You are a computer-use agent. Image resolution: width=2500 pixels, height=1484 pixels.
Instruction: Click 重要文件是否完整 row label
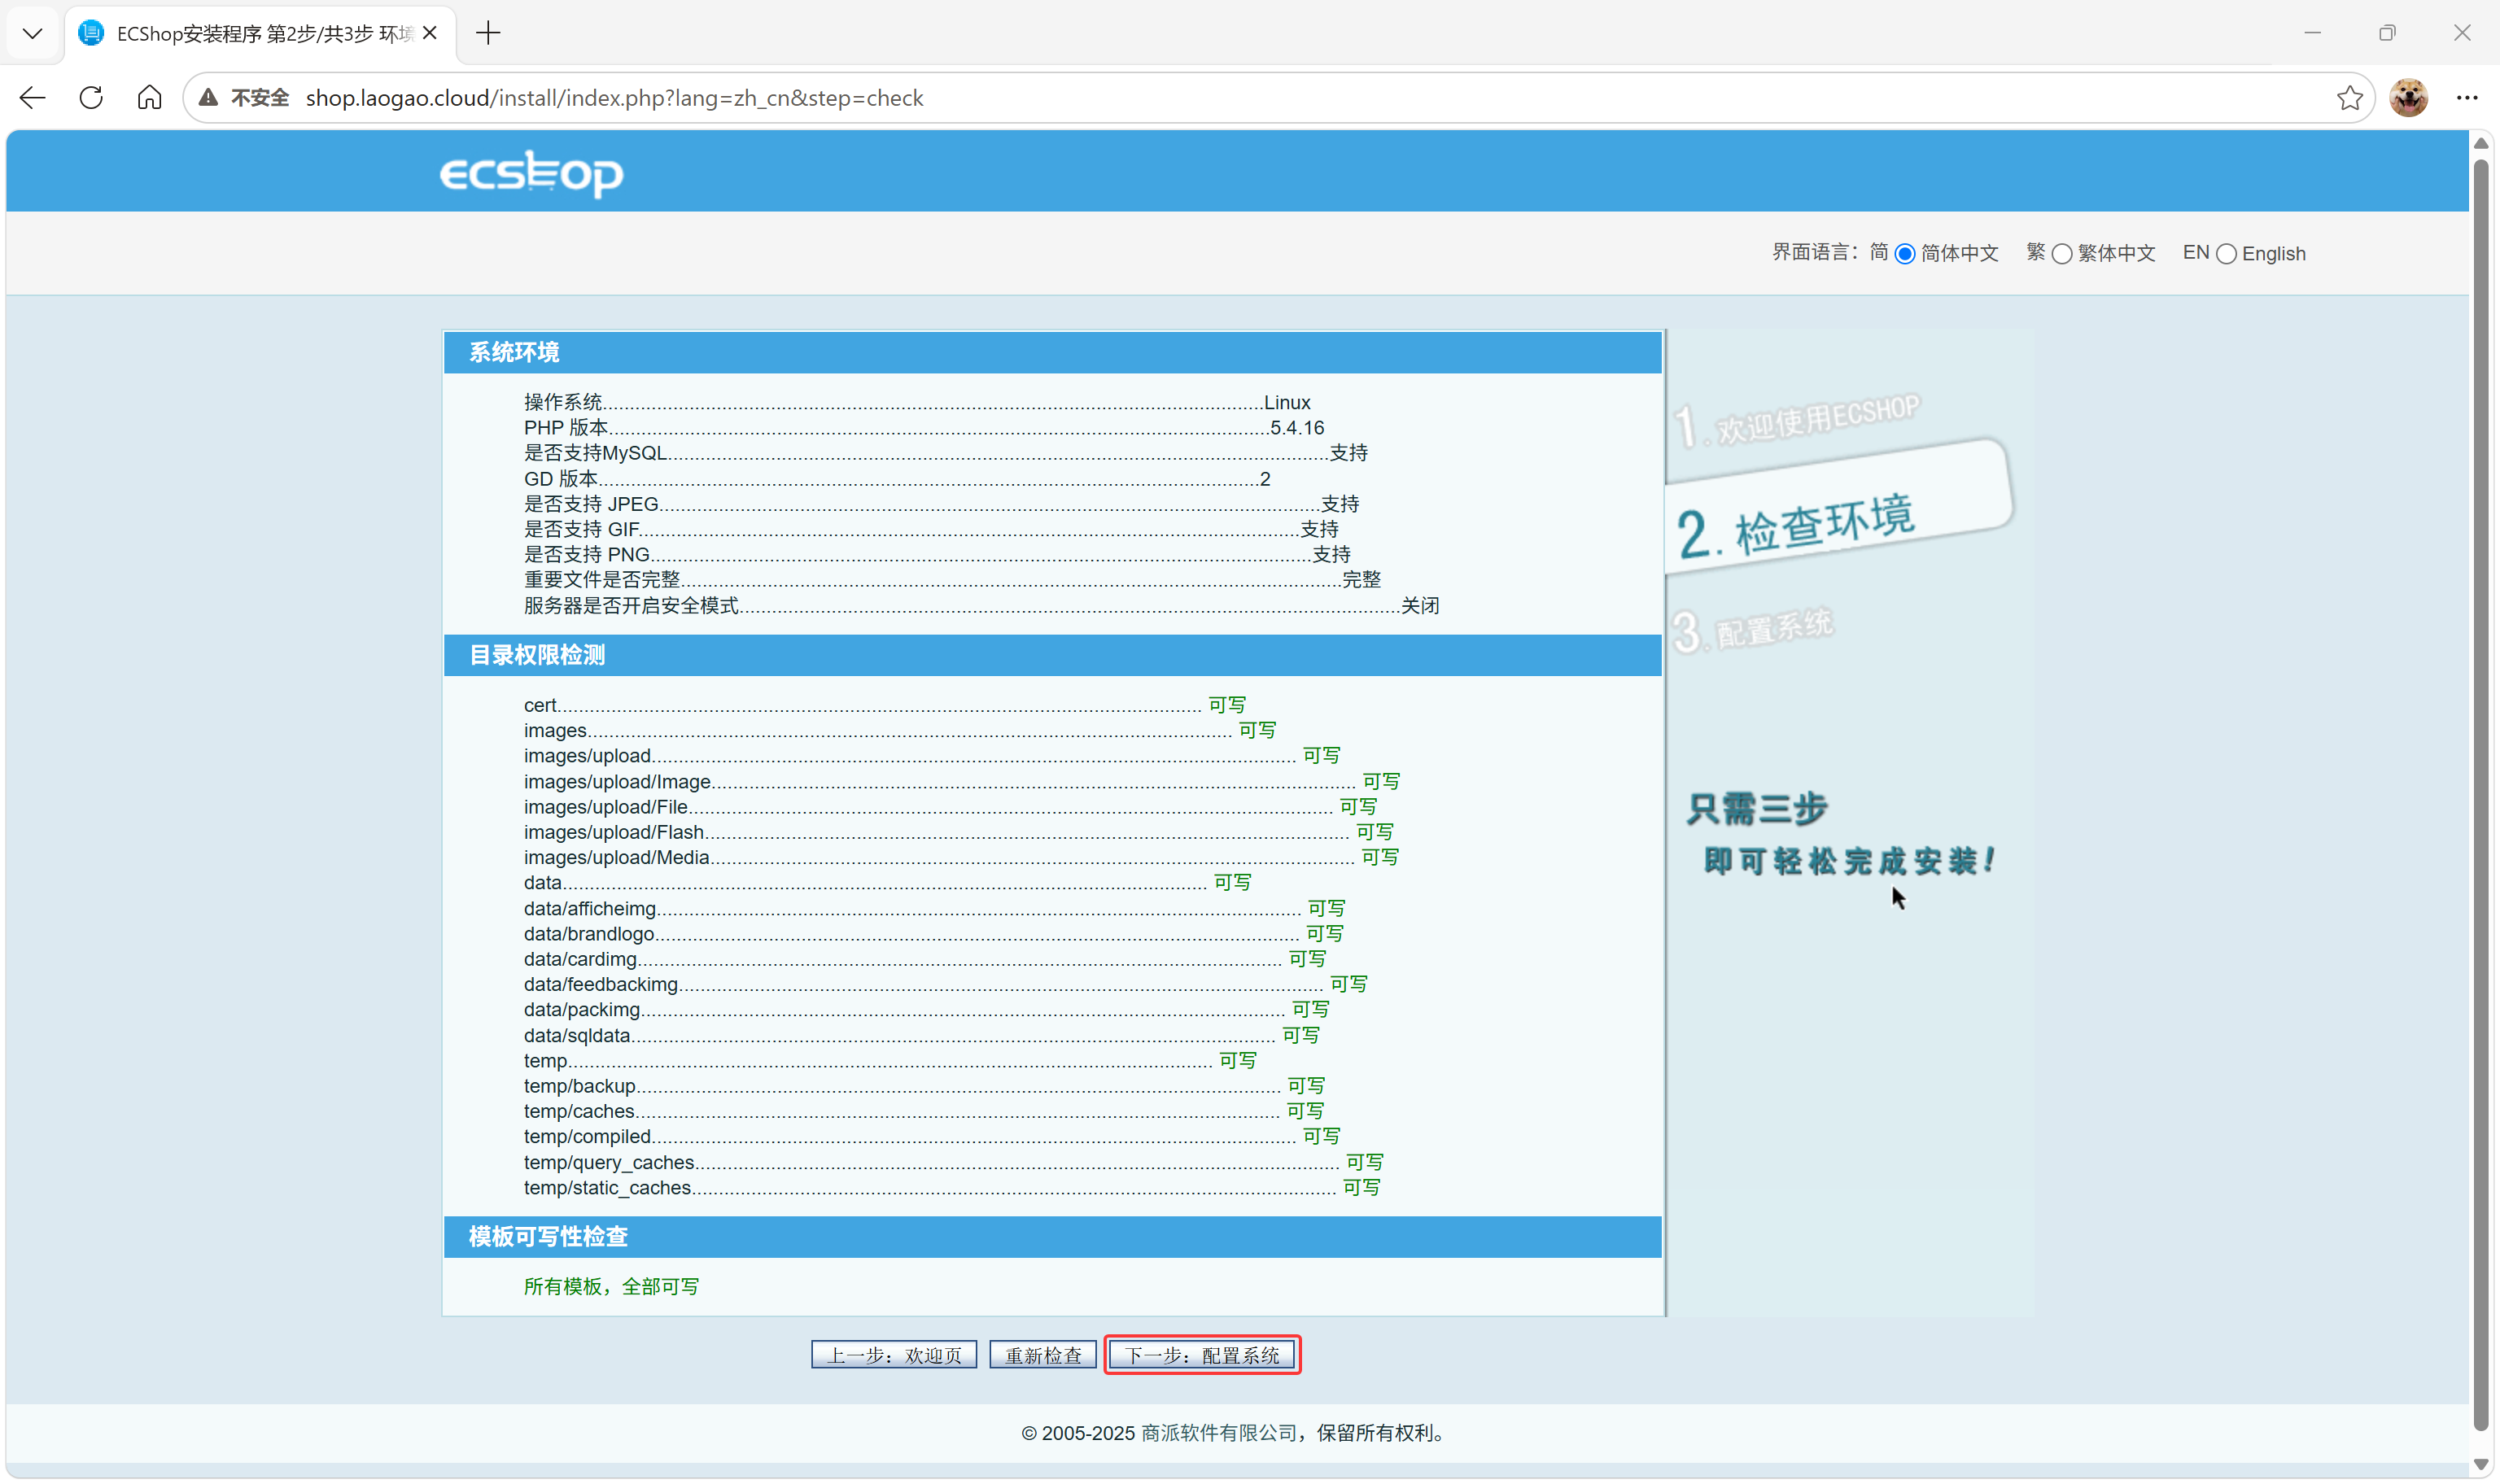click(602, 580)
